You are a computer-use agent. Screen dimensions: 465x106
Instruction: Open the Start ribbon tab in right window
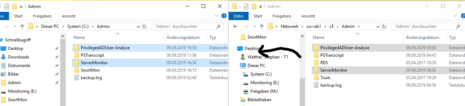click(258, 16)
